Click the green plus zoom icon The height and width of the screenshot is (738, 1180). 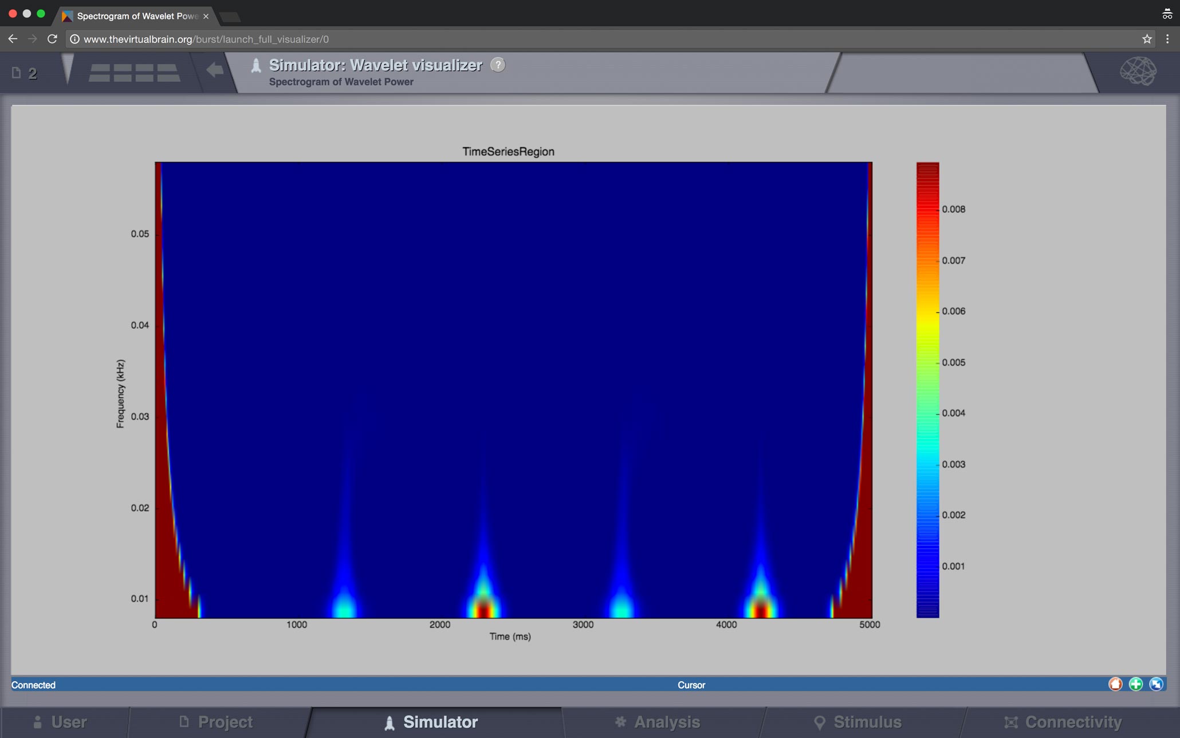(x=1135, y=684)
